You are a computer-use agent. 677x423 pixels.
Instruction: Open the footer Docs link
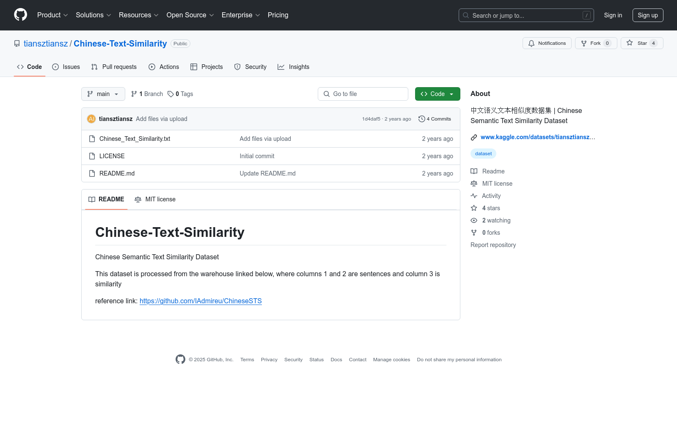[336, 360]
